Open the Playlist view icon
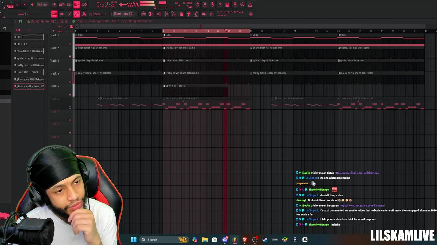 (144, 14)
